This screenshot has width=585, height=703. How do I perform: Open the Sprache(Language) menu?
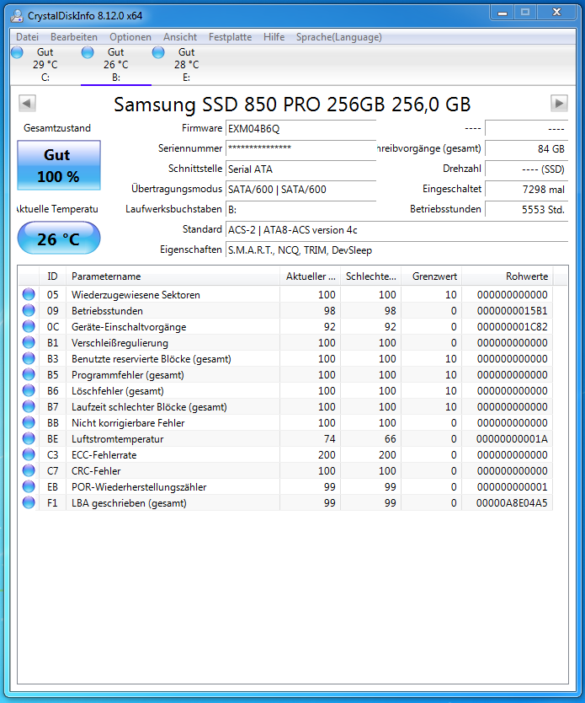click(x=339, y=37)
